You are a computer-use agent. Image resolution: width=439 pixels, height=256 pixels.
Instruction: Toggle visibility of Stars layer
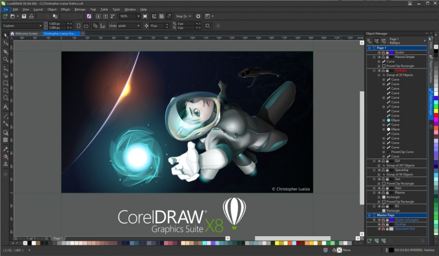[379, 188]
